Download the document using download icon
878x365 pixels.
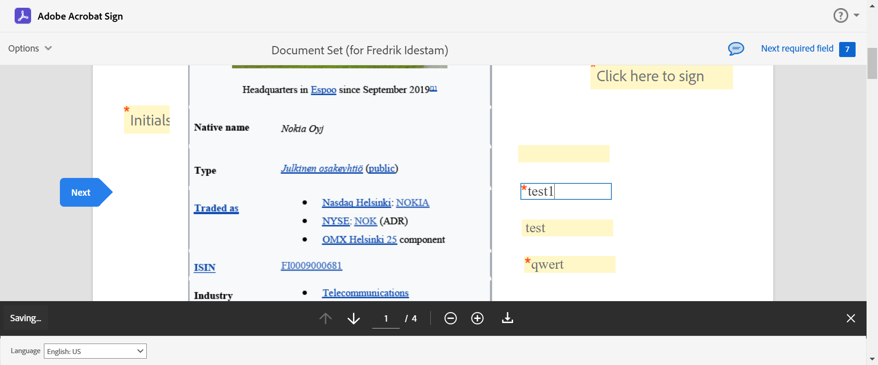coord(508,318)
